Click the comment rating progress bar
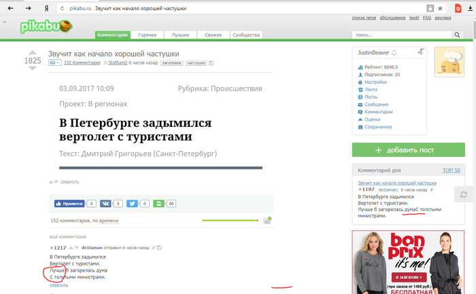This screenshot has width=476, height=294. (231, 220)
